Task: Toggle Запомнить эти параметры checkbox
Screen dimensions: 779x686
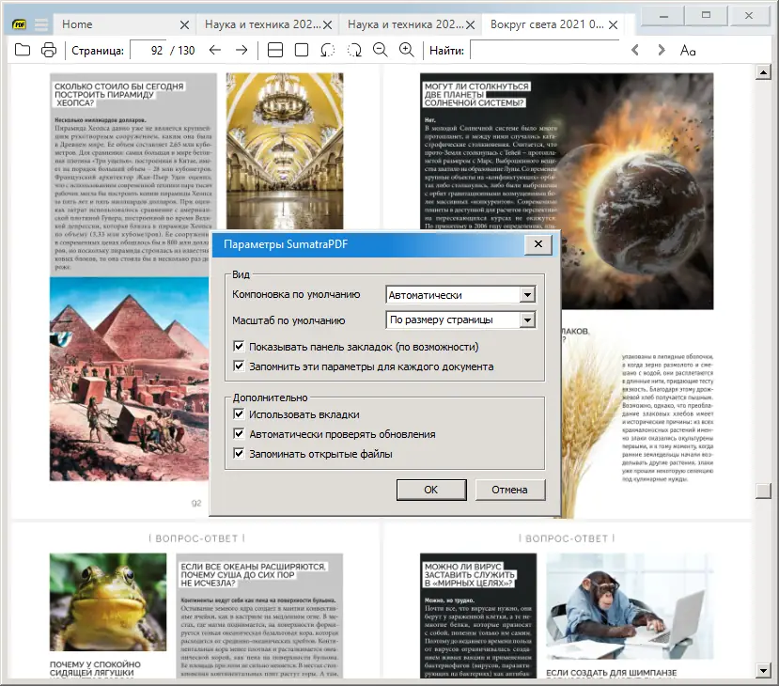Action: click(239, 366)
